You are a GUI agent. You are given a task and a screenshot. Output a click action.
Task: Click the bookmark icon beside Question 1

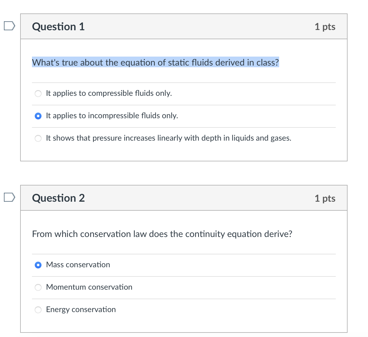pyautogui.click(x=9, y=26)
